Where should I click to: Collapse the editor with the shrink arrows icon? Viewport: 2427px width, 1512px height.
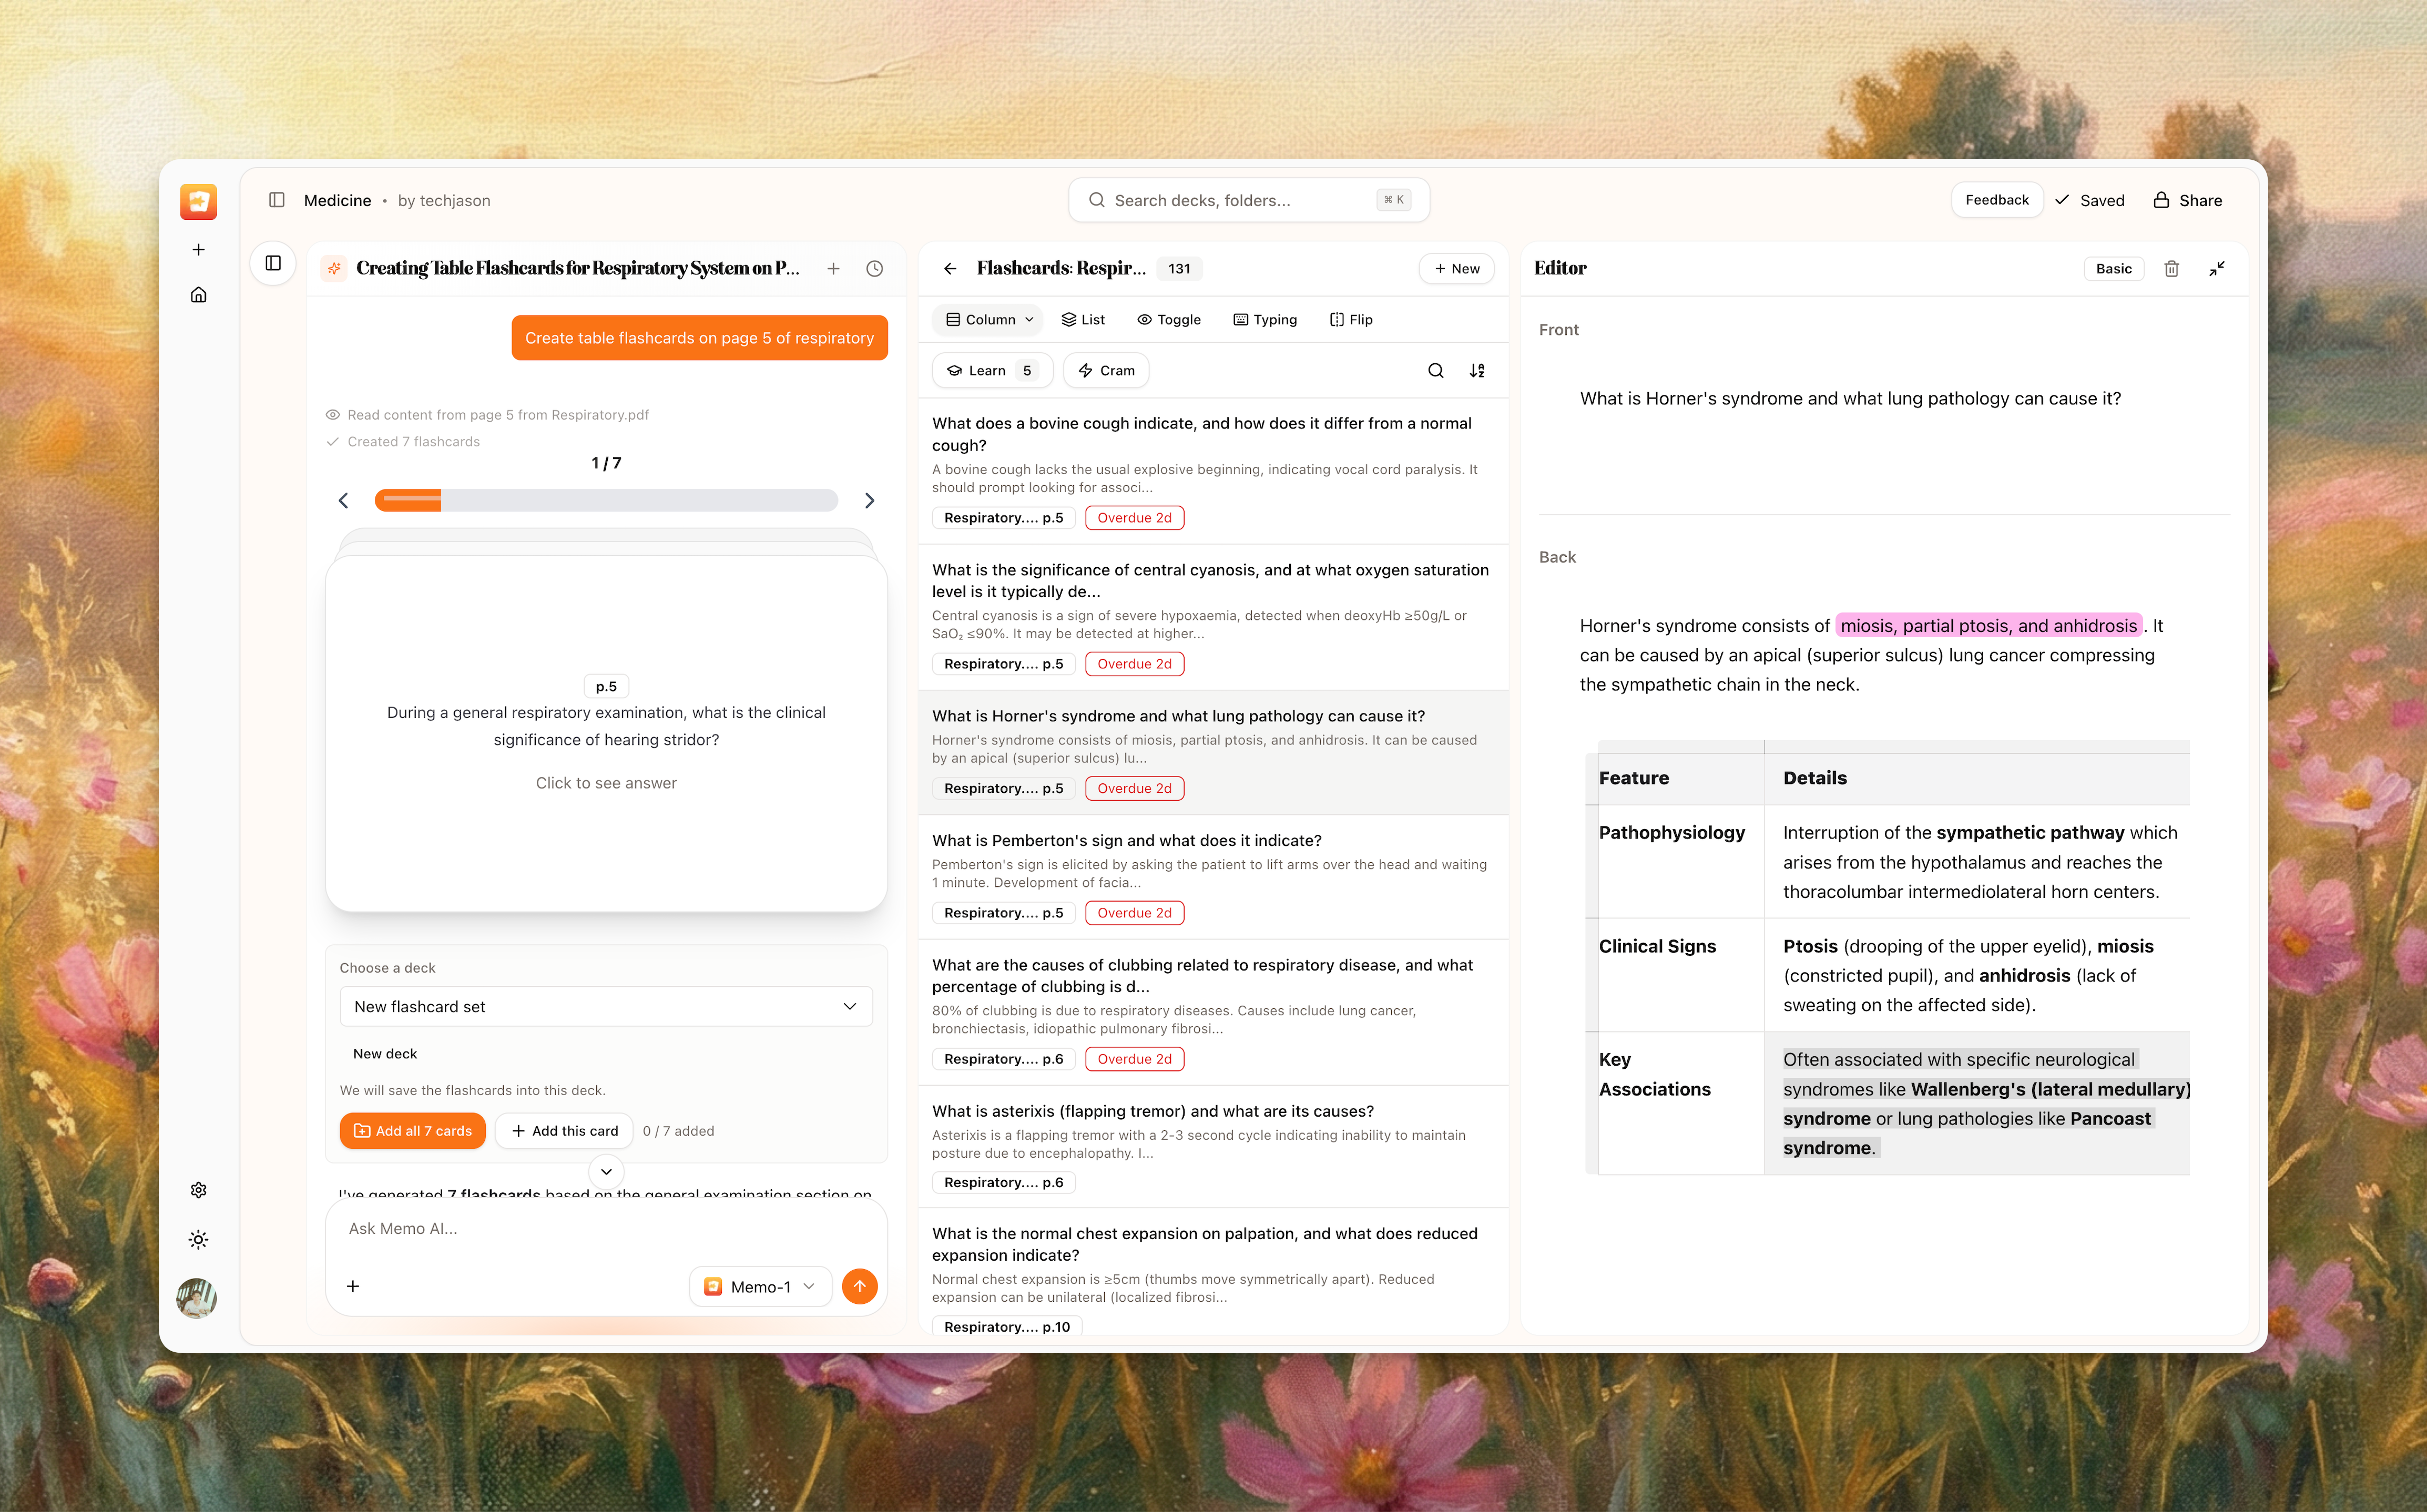tap(2216, 268)
